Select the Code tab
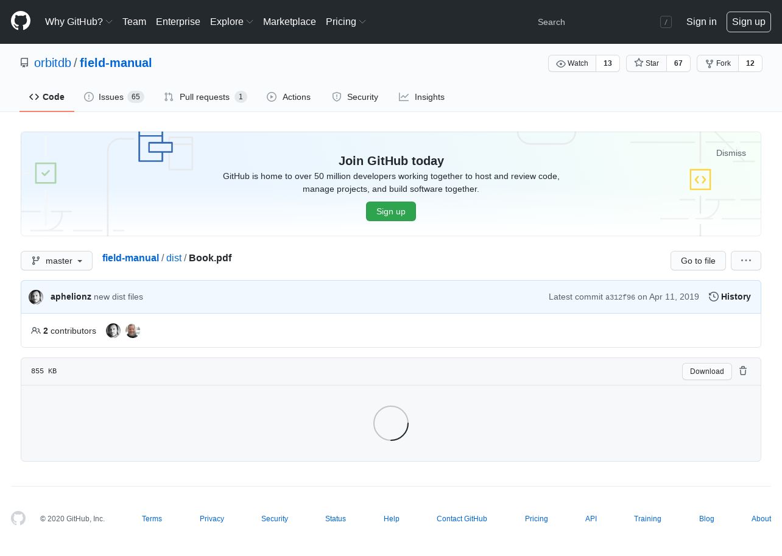 (47, 97)
